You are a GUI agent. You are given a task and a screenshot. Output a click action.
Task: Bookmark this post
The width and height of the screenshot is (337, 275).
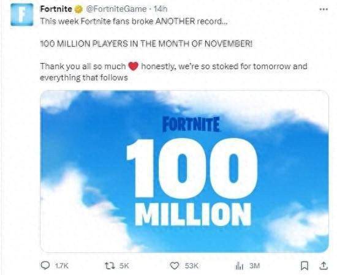point(304,266)
